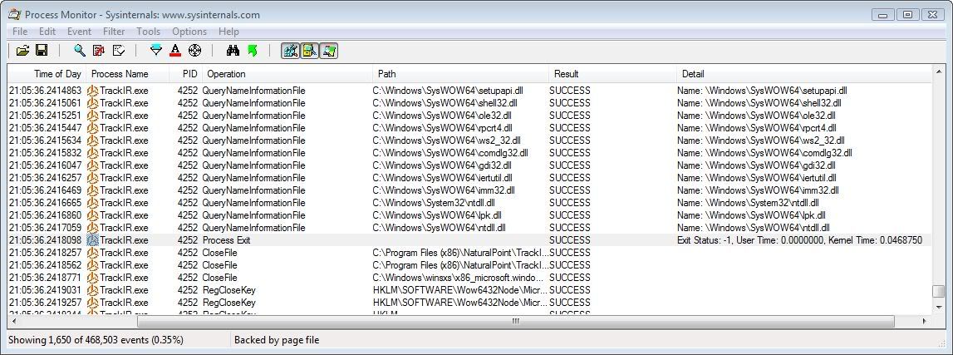Click the 'Exit Status: -1' detail text
953x355 pixels.
[x=705, y=240]
